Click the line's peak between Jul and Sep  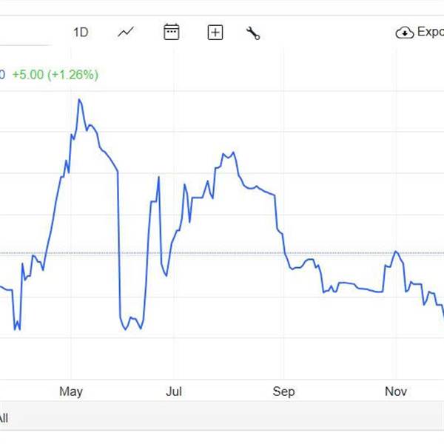coord(233,153)
